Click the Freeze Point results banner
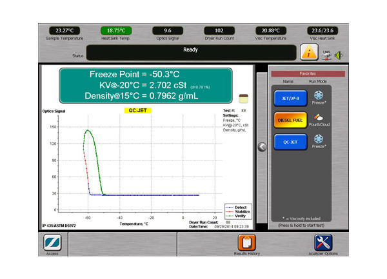This screenshot has width=387, height=279. 148,86
